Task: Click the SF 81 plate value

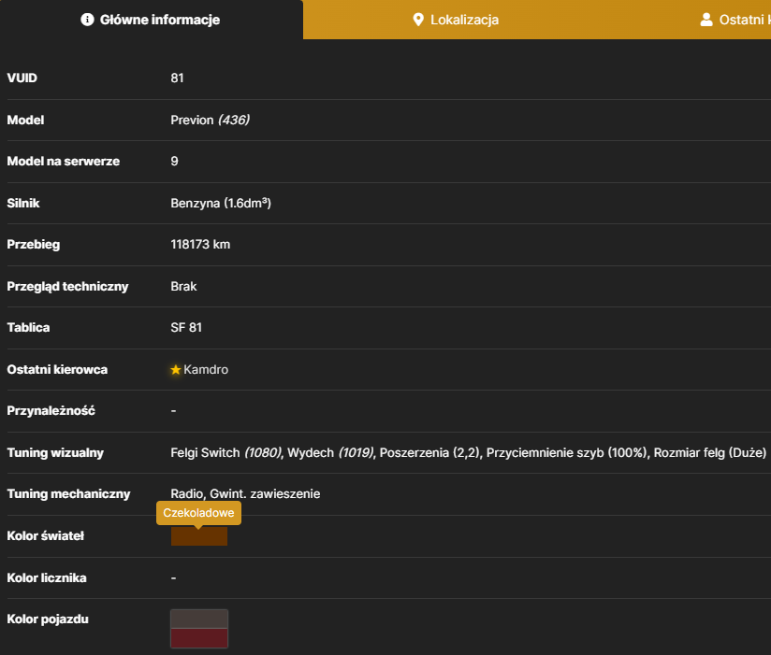Action: click(186, 327)
